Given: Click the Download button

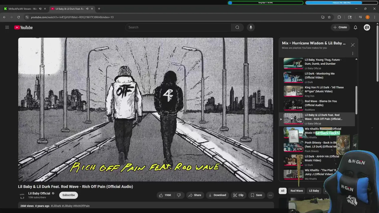Looking at the screenshot, I should 217,195.
